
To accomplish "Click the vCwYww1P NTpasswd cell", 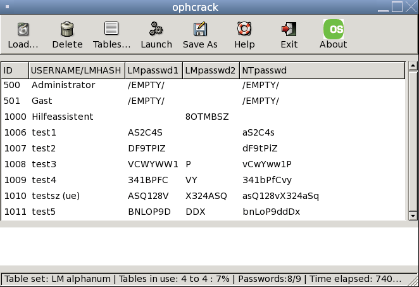I will (267, 164).
